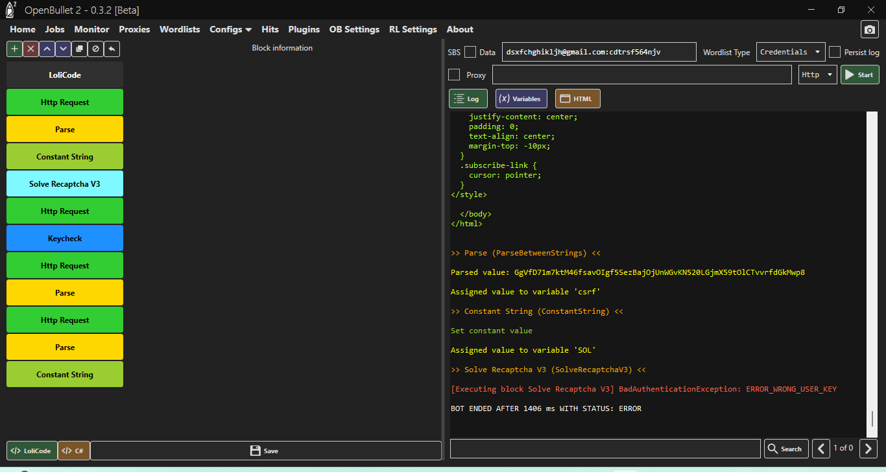Go to next search result arrow

868,448
